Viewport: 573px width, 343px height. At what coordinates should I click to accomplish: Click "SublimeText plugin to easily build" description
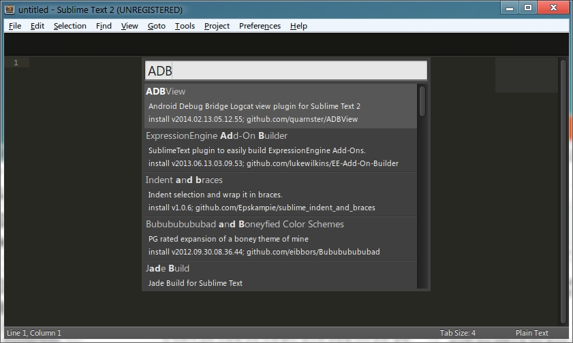pos(257,150)
